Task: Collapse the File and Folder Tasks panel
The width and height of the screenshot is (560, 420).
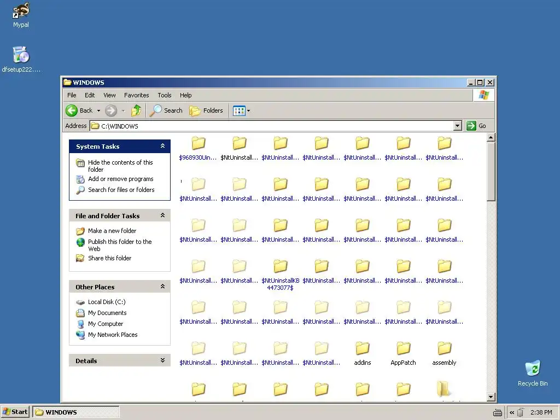Action: 162,215
